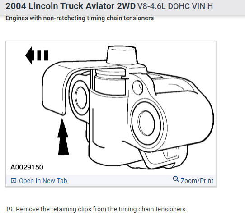The width and height of the screenshot is (245, 224).
Task: Click the Zoom/Print magnifier icon
Action: pyautogui.click(x=176, y=179)
